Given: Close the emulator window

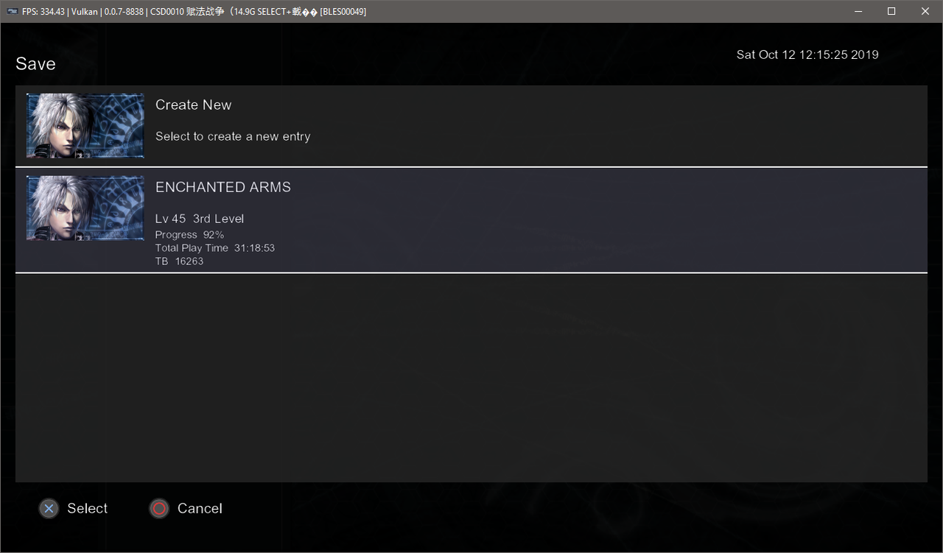Looking at the screenshot, I should (925, 11).
